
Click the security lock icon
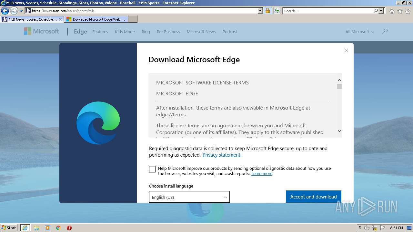click(x=267, y=11)
